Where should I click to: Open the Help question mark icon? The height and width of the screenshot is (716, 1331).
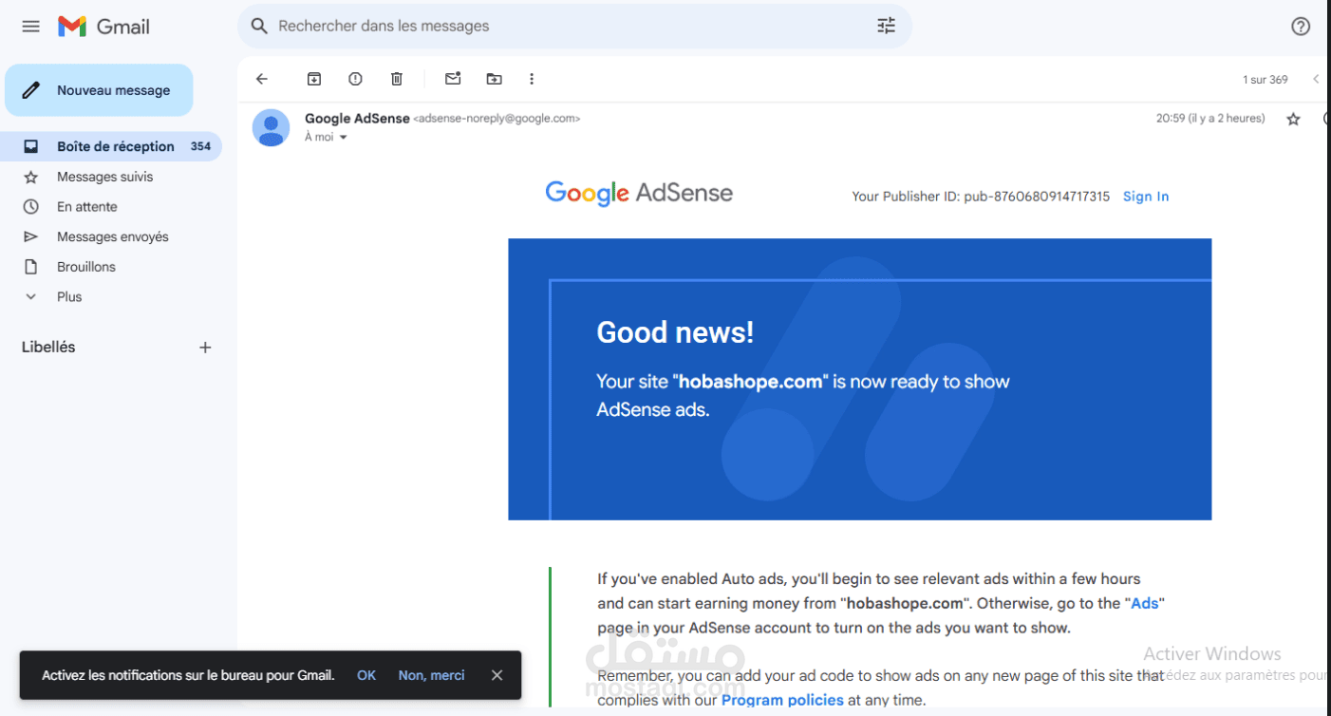1301,27
